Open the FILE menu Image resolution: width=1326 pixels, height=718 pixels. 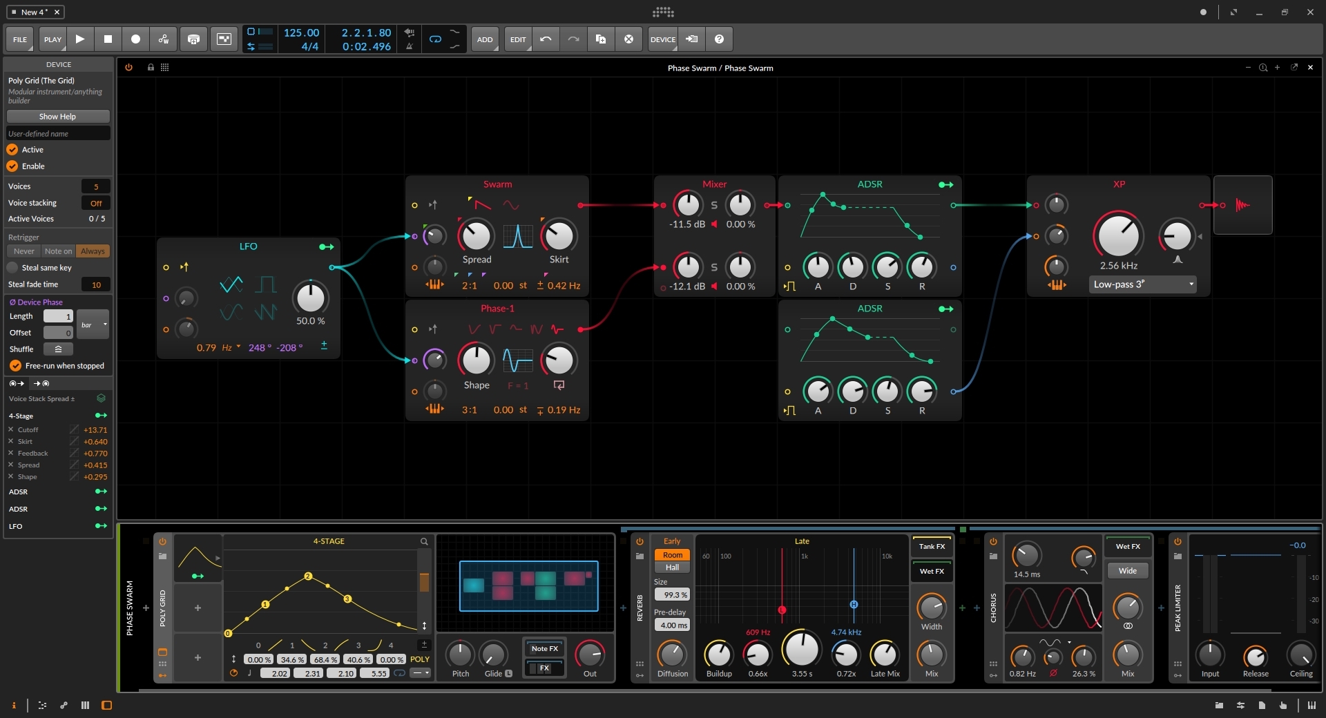pyautogui.click(x=20, y=39)
